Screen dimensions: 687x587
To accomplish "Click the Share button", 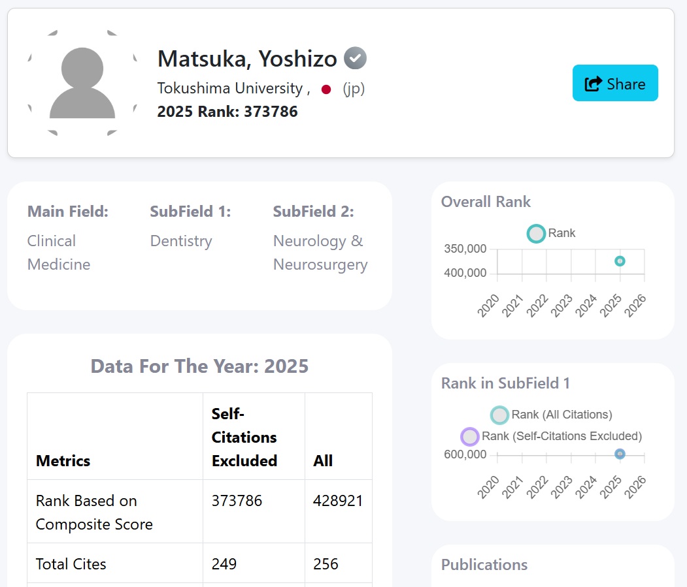I will [615, 84].
